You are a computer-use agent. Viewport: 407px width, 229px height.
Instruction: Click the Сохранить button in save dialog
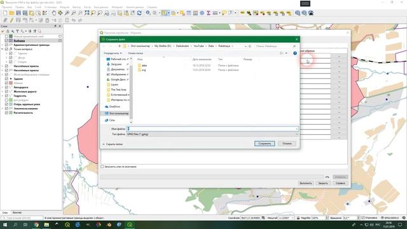point(265,144)
